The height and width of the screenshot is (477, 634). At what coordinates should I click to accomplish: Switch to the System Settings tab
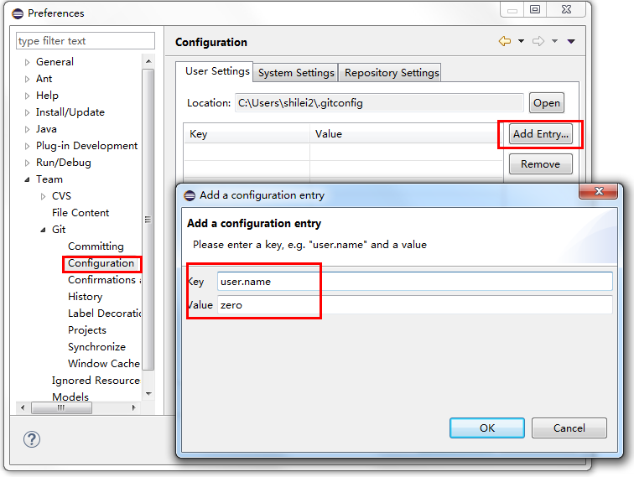coord(296,73)
